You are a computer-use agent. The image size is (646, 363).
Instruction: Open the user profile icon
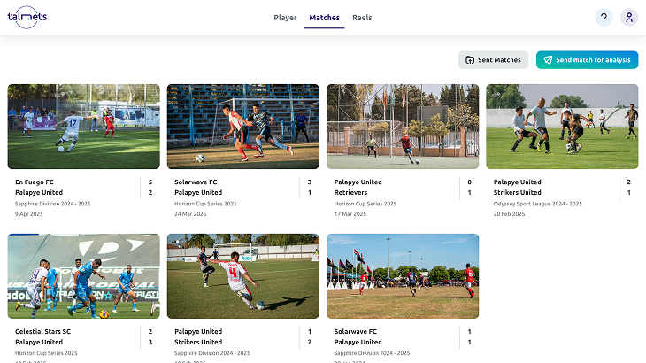click(629, 18)
